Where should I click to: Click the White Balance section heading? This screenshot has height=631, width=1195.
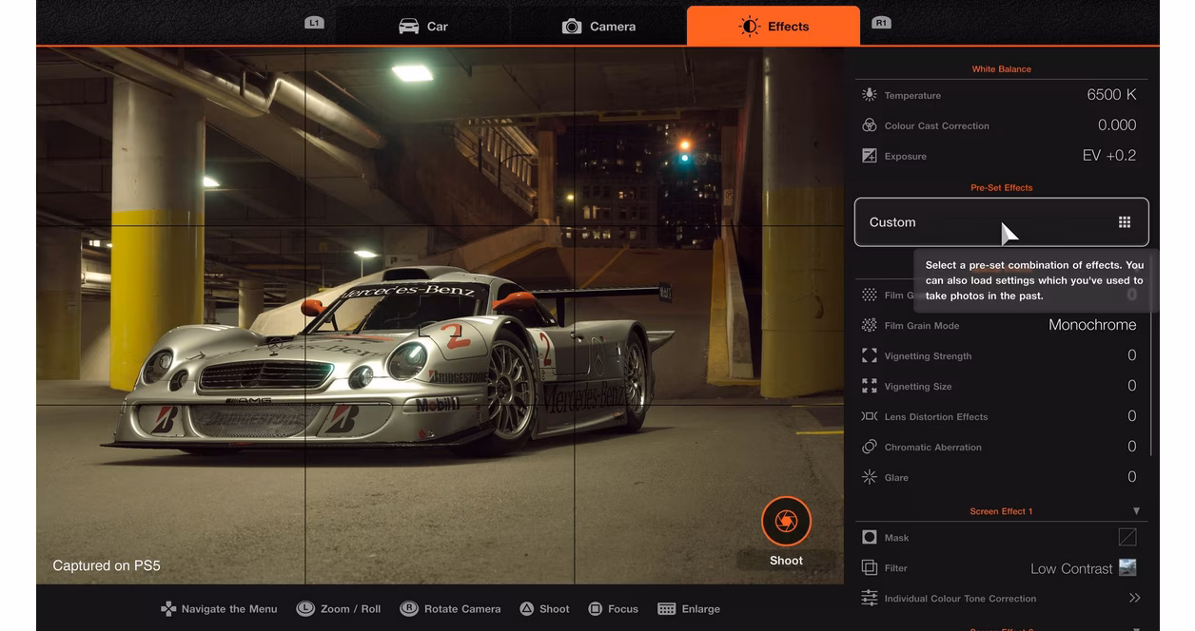(x=1001, y=69)
